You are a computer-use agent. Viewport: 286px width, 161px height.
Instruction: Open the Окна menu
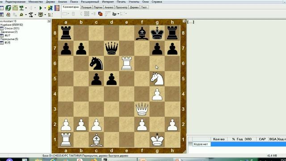145,2
